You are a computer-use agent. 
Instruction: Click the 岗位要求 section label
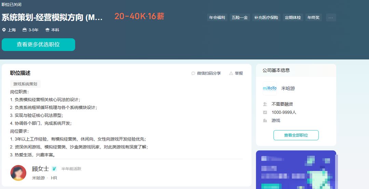click(x=19, y=131)
